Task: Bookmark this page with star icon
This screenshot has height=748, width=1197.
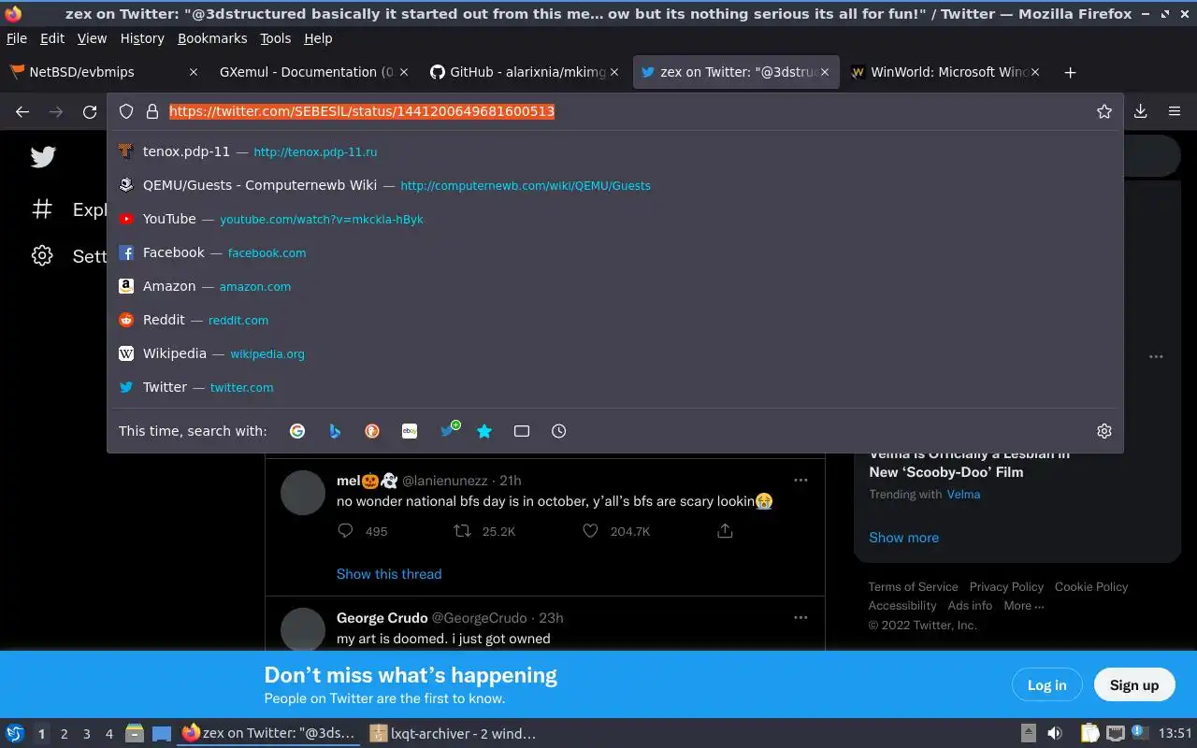Action: (x=1104, y=111)
